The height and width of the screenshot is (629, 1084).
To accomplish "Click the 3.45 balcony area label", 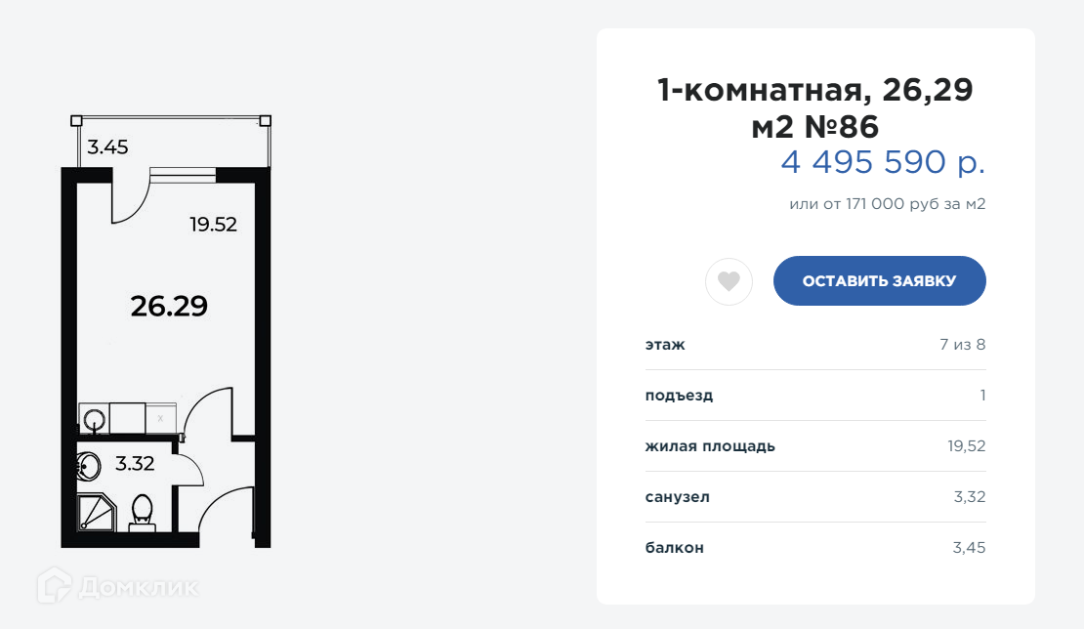I will pyautogui.click(x=107, y=148).
